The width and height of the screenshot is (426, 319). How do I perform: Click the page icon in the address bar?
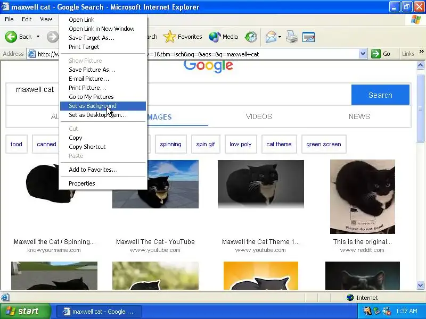32,54
